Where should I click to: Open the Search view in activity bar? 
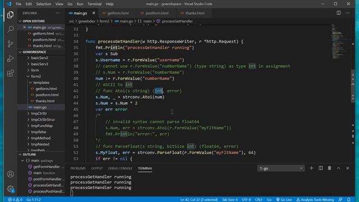[10, 29]
